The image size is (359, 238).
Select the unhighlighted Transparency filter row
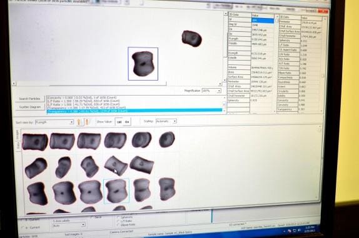click(134, 107)
